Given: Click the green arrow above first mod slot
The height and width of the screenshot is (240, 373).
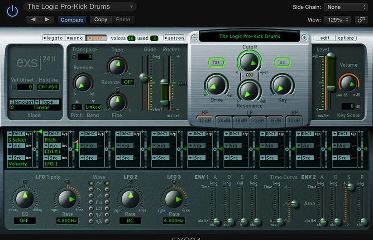Looking at the screenshot, I should tap(40, 131).
